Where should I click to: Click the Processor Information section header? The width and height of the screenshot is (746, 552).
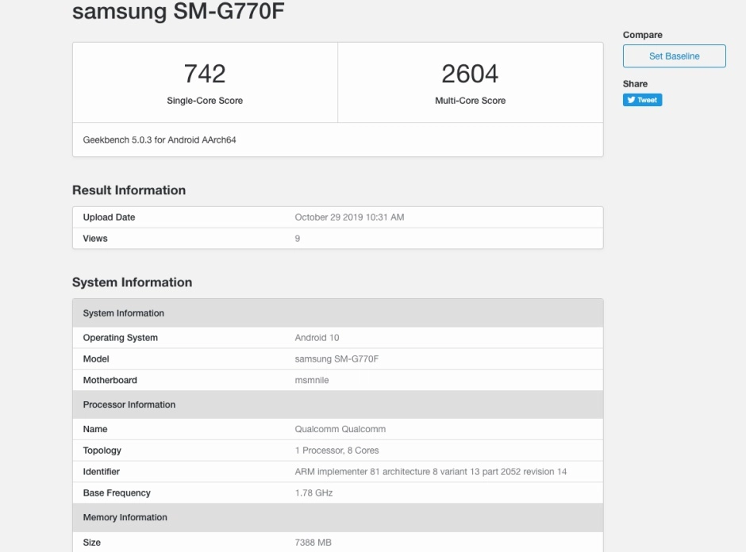click(129, 404)
